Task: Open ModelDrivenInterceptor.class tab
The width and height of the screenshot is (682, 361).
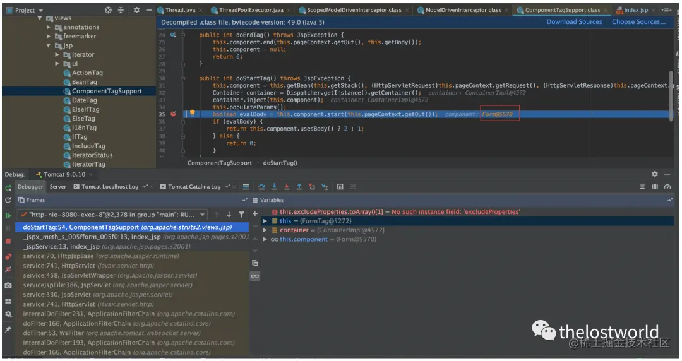Action: (x=462, y=10)
